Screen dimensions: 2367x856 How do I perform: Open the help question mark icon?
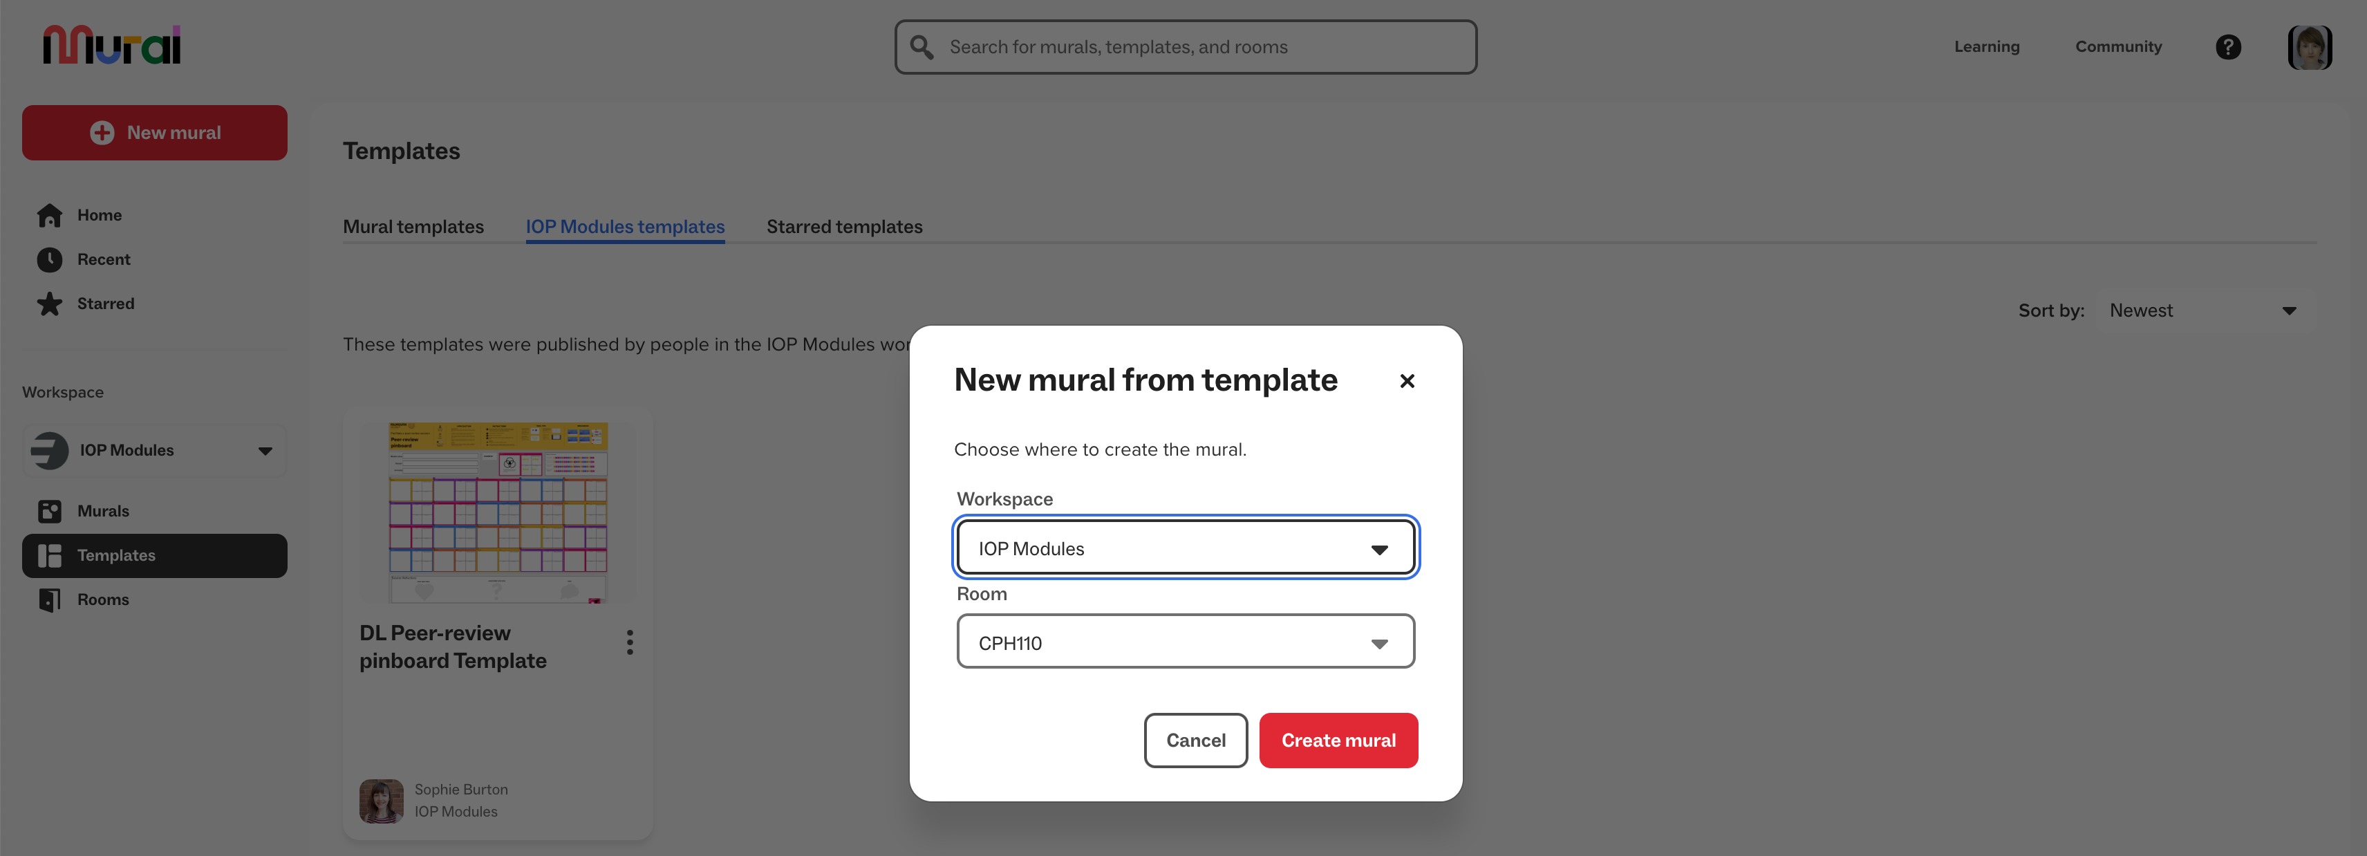point(2227,47)
